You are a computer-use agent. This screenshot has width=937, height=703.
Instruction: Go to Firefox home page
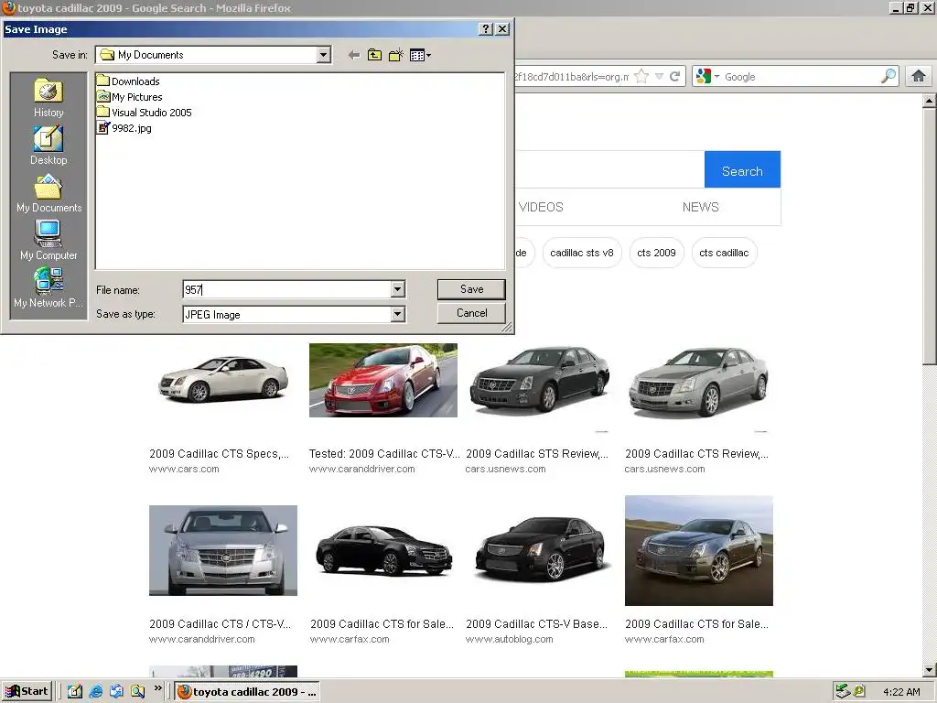pyautogui.click(x=919, y=77)
